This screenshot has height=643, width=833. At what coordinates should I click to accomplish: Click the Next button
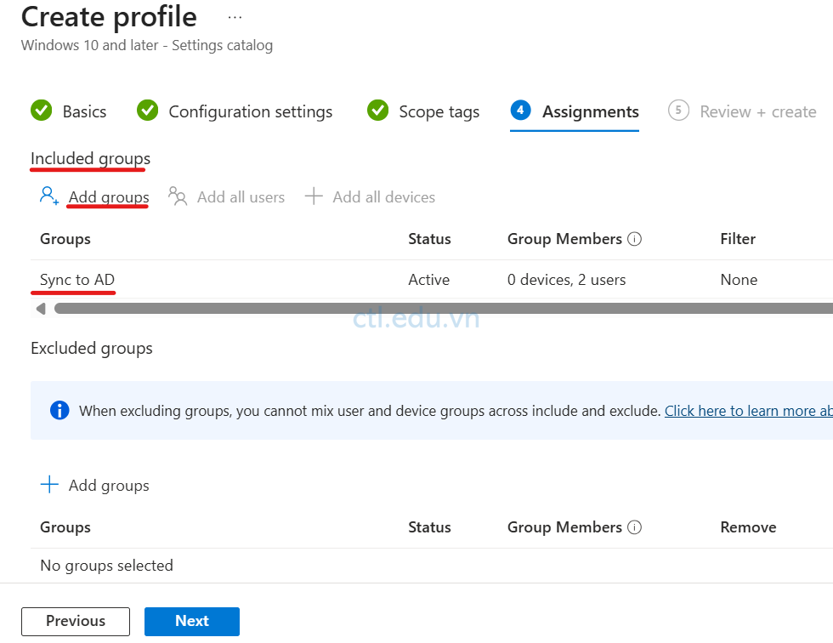[192, 621]
